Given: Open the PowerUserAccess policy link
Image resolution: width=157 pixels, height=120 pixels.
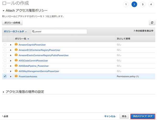Looking at the screenshot, I should pyautogui.click(x=28, y=76).
